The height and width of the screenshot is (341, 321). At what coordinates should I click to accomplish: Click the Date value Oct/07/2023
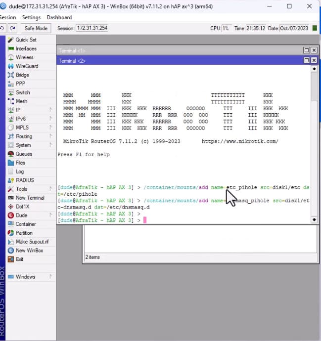(294, 28)
